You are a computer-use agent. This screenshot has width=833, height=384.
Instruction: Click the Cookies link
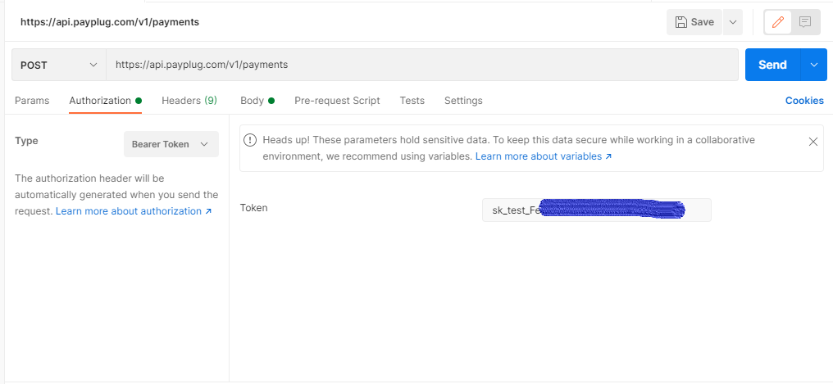tap(804, 100)
